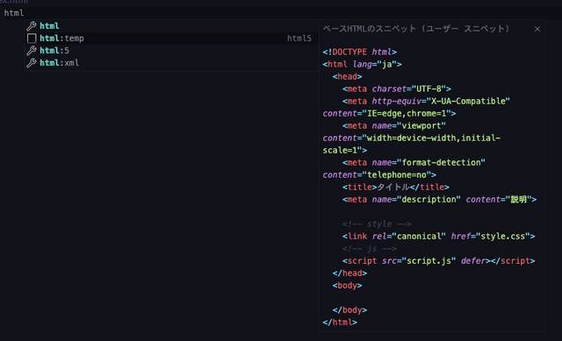Click the 'X-UA-Compatible' meta preview line
The height and width of the screenshot is (341, 562).
point(426,102)
